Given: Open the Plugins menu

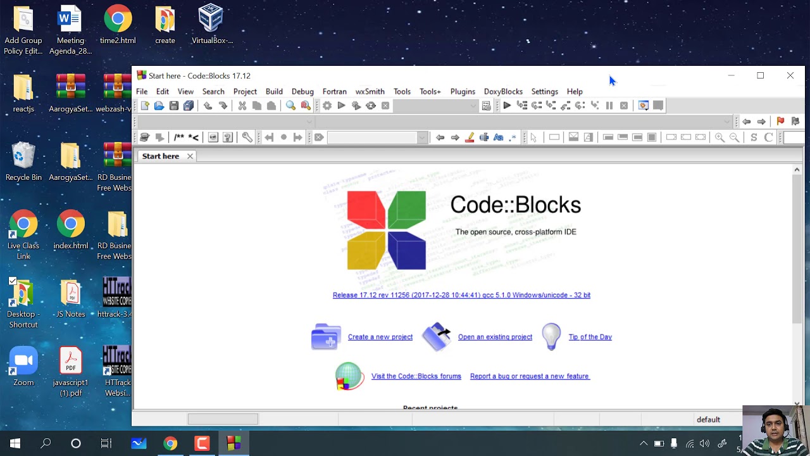Looking at the screenshot, I should click(463, 91).
